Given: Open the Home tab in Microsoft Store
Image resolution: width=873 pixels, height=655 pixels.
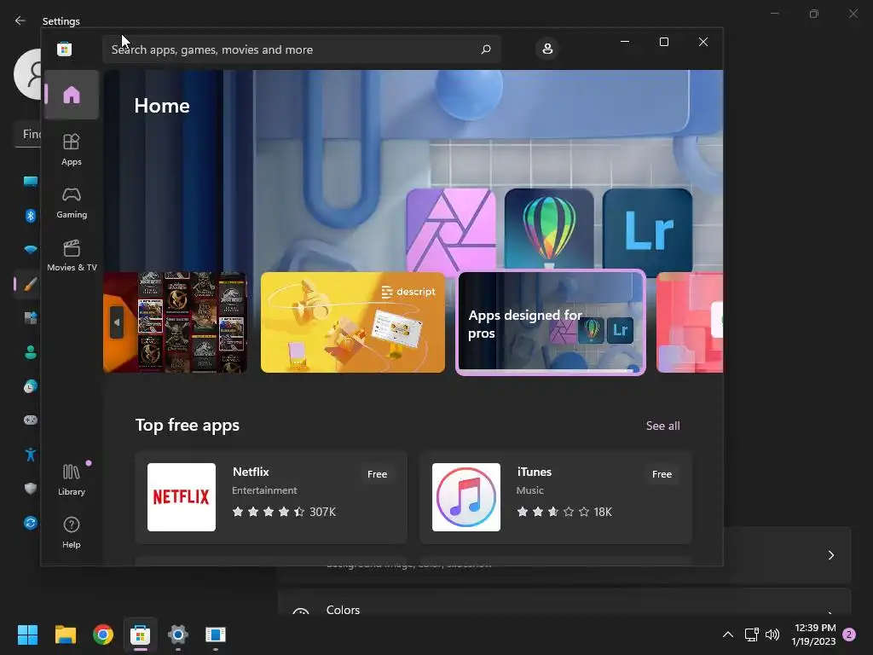Looking at the screenshot, I should click(x=72, y=95).
